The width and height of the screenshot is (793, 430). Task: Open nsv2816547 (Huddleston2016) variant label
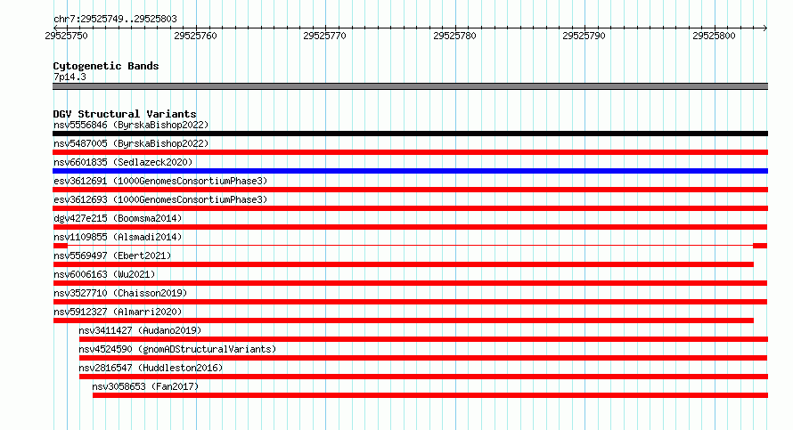click(x=151, y=368)
